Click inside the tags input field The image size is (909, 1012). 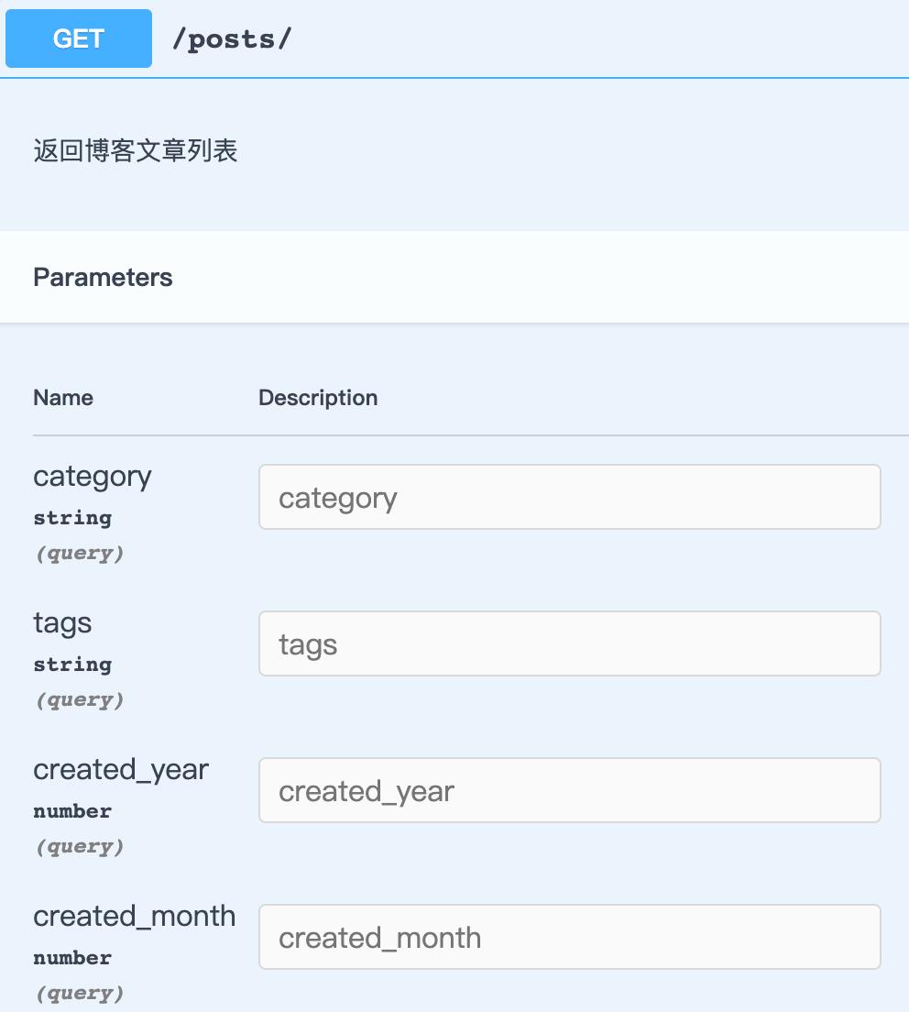(x=568, y=643)
